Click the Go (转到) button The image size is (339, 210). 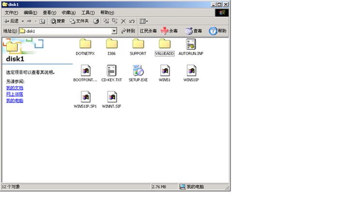click(128, 31)
